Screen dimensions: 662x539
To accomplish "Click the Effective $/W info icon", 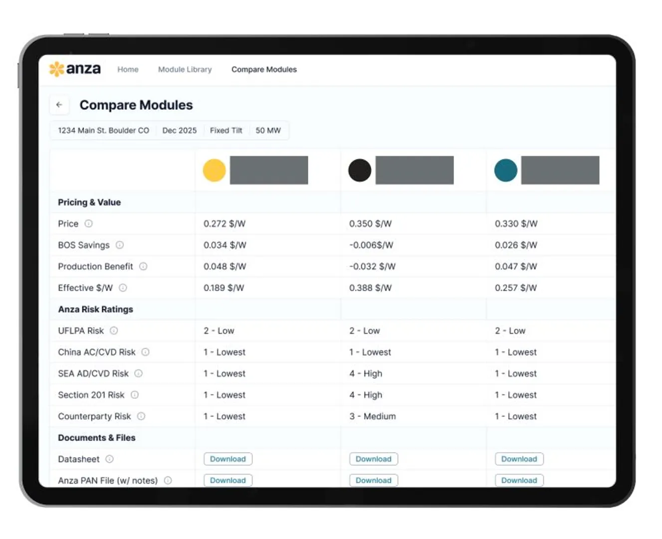I will point(122,288).
